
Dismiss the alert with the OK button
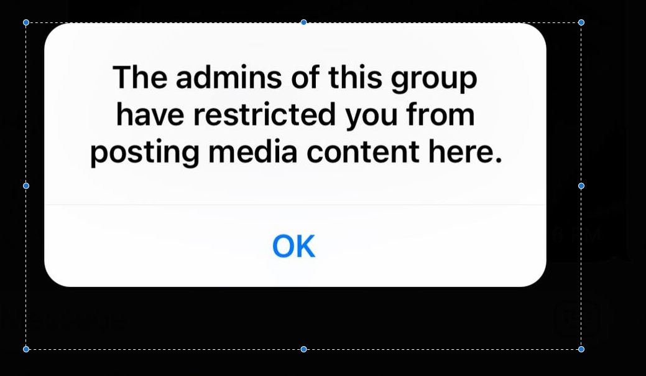tap(294, 246)
